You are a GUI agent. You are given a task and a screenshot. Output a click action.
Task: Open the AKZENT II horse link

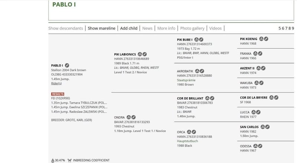click(x=247, y=68)
